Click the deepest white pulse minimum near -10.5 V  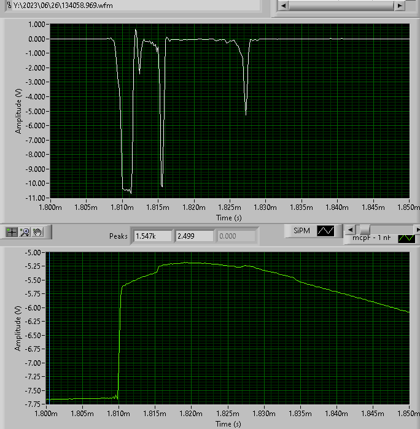coord(131,193)
